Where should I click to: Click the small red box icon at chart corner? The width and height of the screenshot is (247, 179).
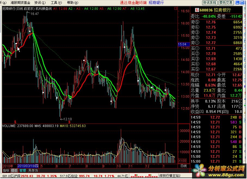click(x=176, y=8)
